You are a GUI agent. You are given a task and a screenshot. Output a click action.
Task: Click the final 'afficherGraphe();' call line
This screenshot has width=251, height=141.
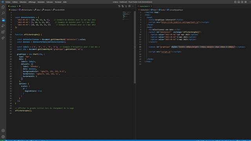24,110
